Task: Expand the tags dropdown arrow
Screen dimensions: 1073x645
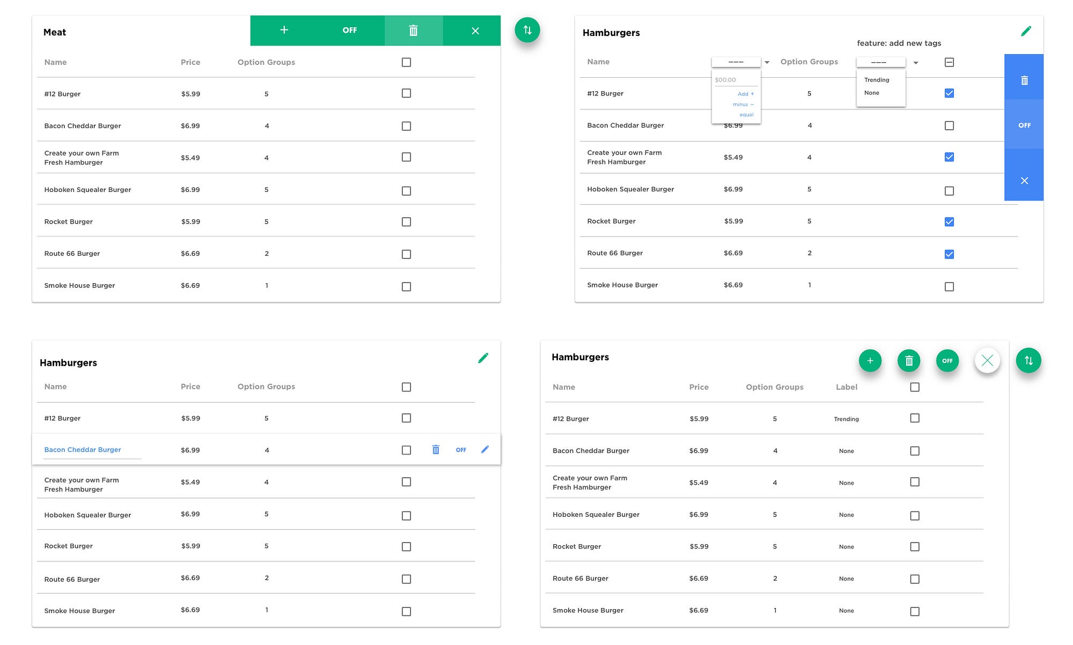Action: tap(916, 63)
